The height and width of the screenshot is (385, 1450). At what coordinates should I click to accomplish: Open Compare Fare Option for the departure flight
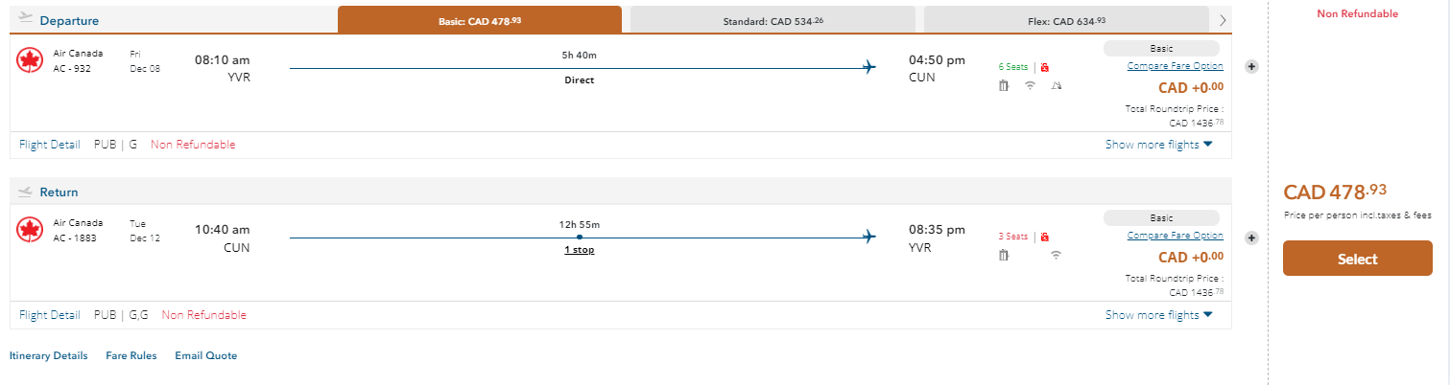(x=1175, y=66)
